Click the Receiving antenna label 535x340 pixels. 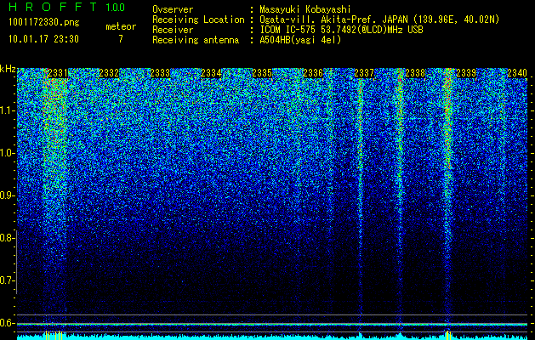pyautogui.click(x=196, y=40)
